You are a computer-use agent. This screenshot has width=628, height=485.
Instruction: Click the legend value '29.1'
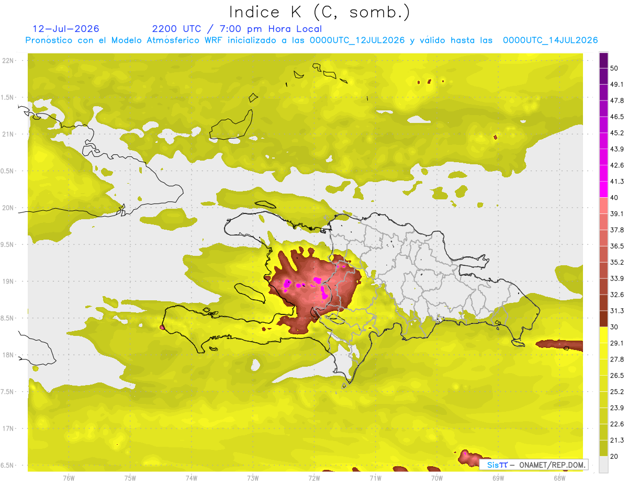[617, 343]
